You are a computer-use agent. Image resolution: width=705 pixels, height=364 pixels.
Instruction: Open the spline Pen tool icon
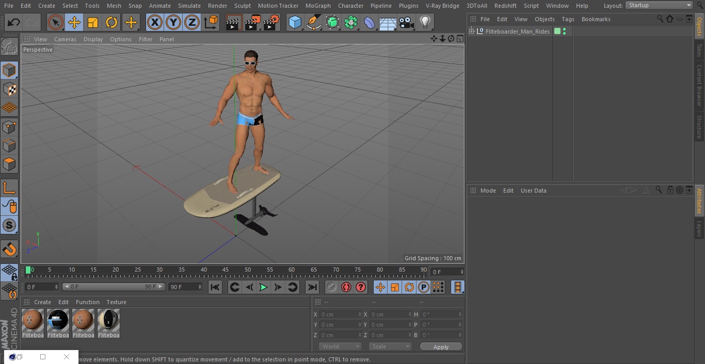[313, 22]
